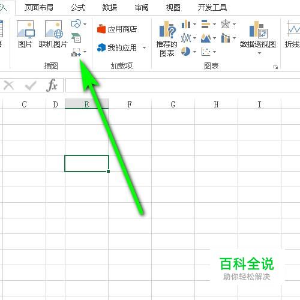Expand the Screenshot dropdown arrow

tap(85, 52)
